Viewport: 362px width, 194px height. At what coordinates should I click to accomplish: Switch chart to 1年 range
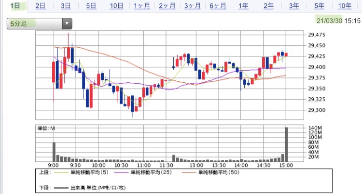coord(243,6)
